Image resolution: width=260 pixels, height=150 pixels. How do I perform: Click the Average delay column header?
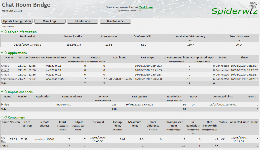118,124
